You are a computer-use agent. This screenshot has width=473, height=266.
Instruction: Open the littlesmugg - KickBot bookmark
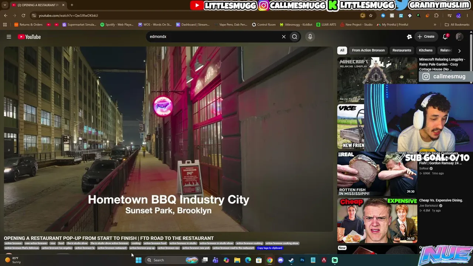click(x=296, y=25)
